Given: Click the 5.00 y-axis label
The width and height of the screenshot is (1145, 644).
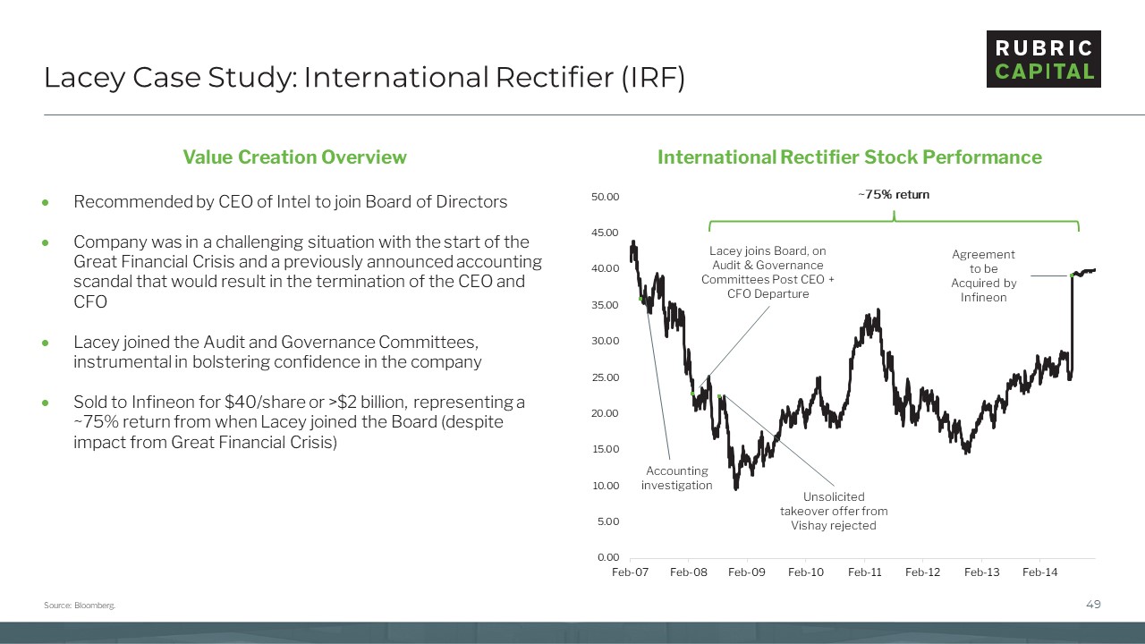Looking at the screenshot, I should point(607,521).
